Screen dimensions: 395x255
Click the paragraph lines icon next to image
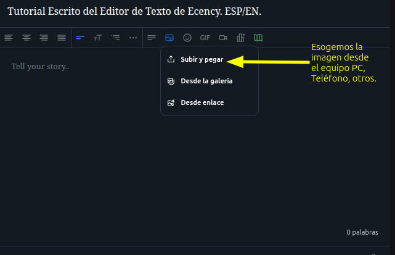point(152,38)
